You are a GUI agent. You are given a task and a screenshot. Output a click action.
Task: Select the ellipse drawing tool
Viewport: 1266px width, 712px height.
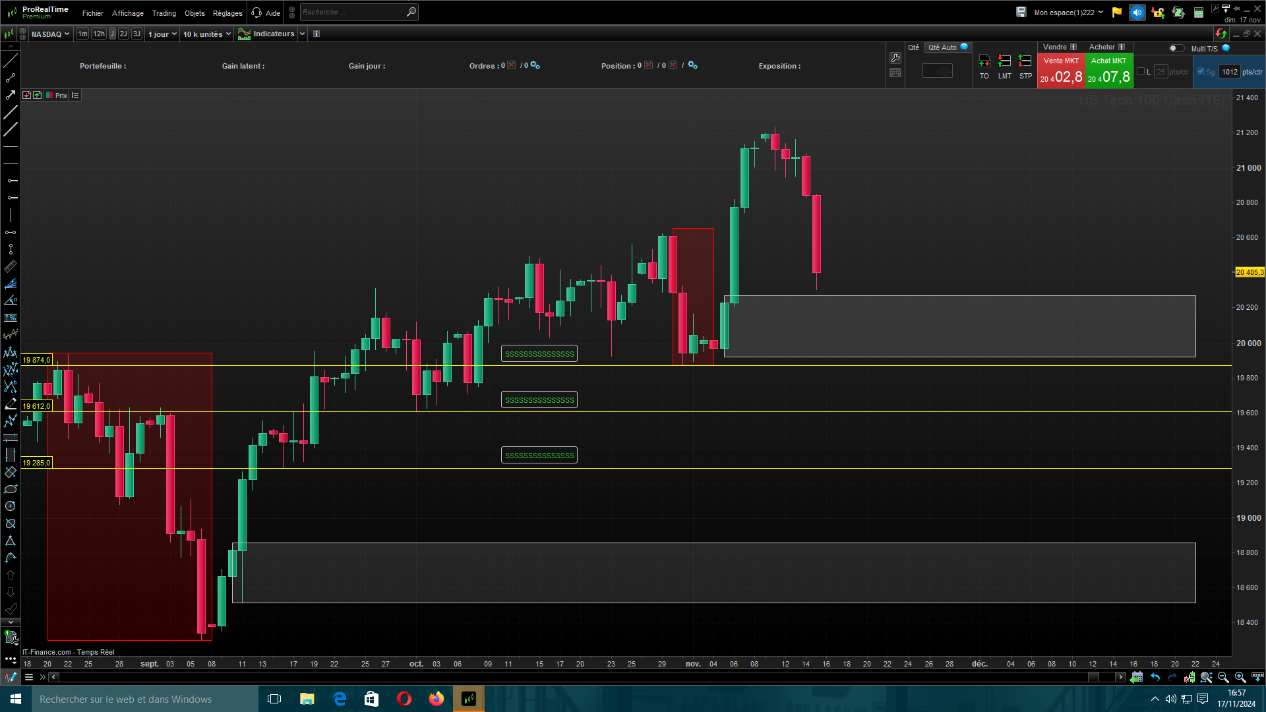coord(11,489)
